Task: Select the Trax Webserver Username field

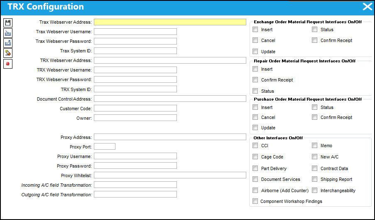Action: (135, 32)
